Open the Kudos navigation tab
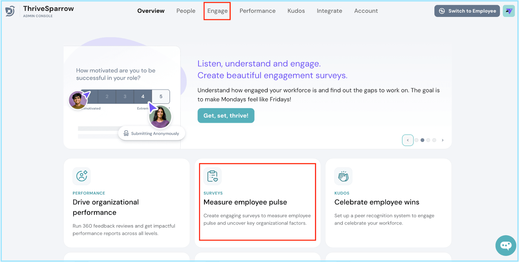 [x=296, y=11]
